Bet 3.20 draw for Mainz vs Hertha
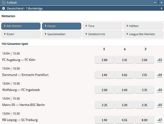Screen dimensions: 164x124 point(125,105)
